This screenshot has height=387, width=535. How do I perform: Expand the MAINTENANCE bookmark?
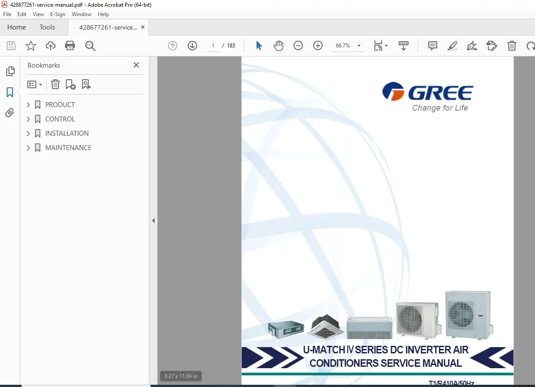point(28,148)
